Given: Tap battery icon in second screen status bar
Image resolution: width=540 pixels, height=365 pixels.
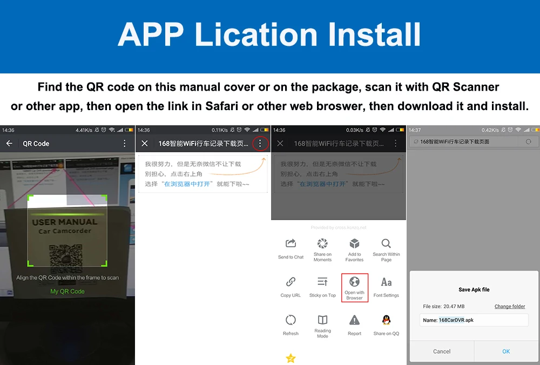Looking at the screenshot, I should [265, 130].
